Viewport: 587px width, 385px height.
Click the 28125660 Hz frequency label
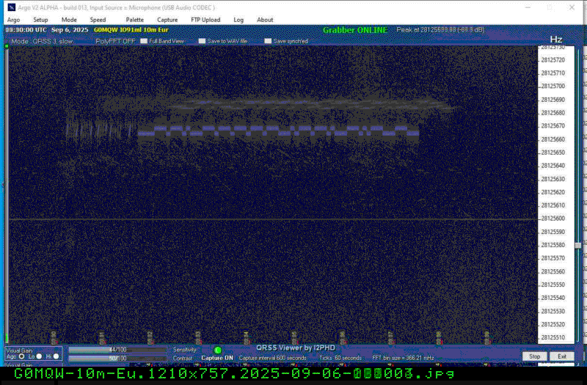click(x=553, y=139)
